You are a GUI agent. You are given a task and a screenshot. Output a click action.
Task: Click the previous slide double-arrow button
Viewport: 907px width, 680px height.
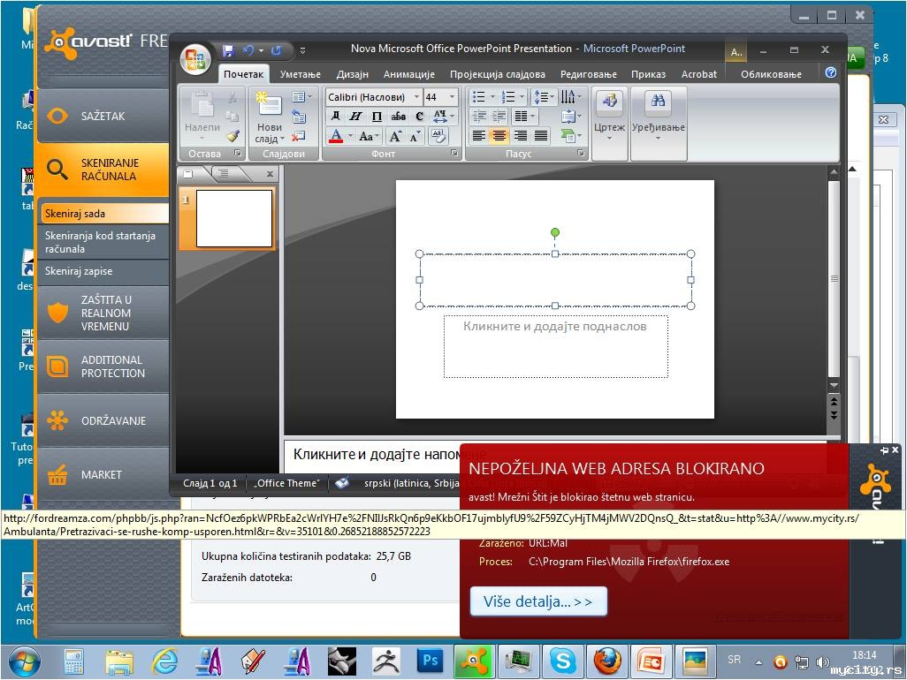[x=834, y=400]
